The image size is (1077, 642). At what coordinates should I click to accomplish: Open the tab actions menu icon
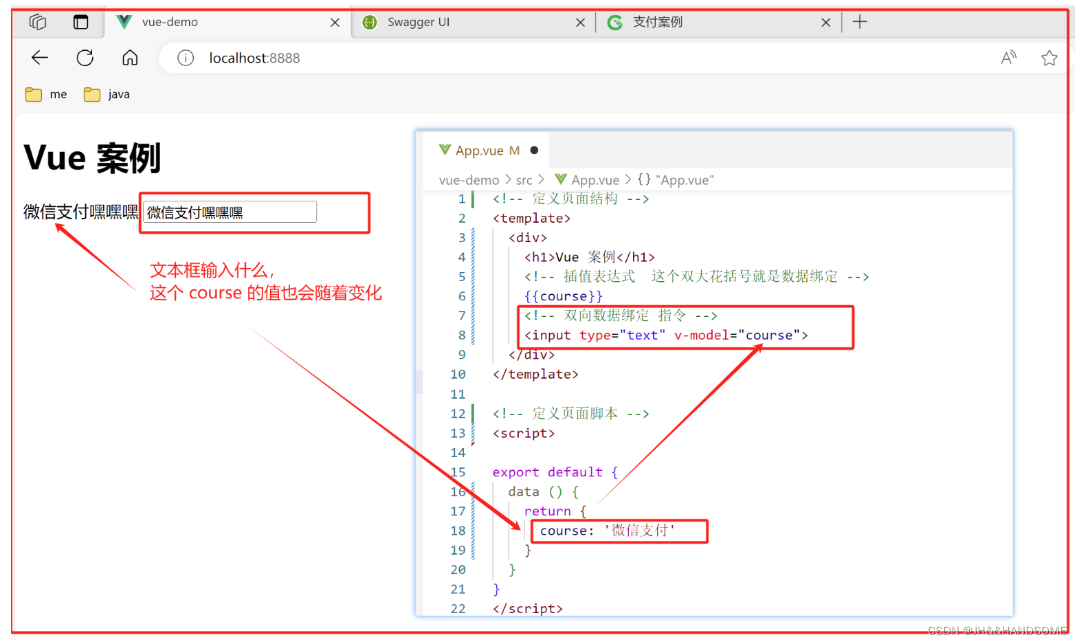pos(81,22)
